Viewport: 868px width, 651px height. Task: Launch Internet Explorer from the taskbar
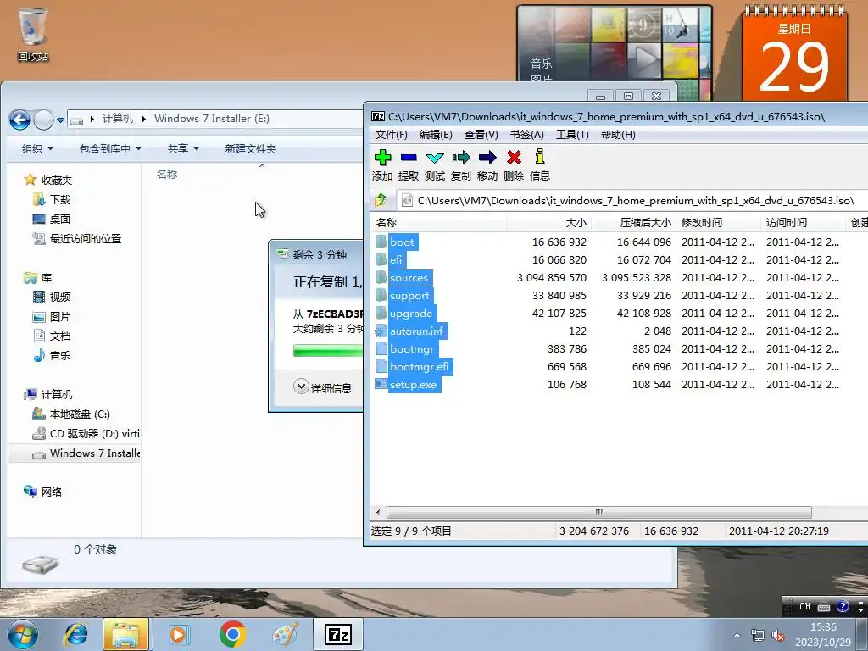click(x=75, y=634)
